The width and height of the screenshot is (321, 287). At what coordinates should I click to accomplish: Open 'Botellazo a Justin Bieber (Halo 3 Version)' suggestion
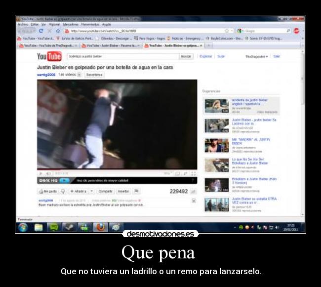[254, 181]
